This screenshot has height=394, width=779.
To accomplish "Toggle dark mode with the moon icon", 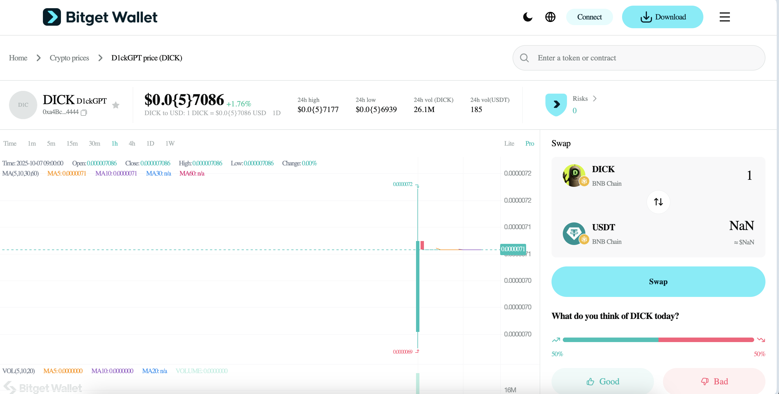I will (528, 17).
